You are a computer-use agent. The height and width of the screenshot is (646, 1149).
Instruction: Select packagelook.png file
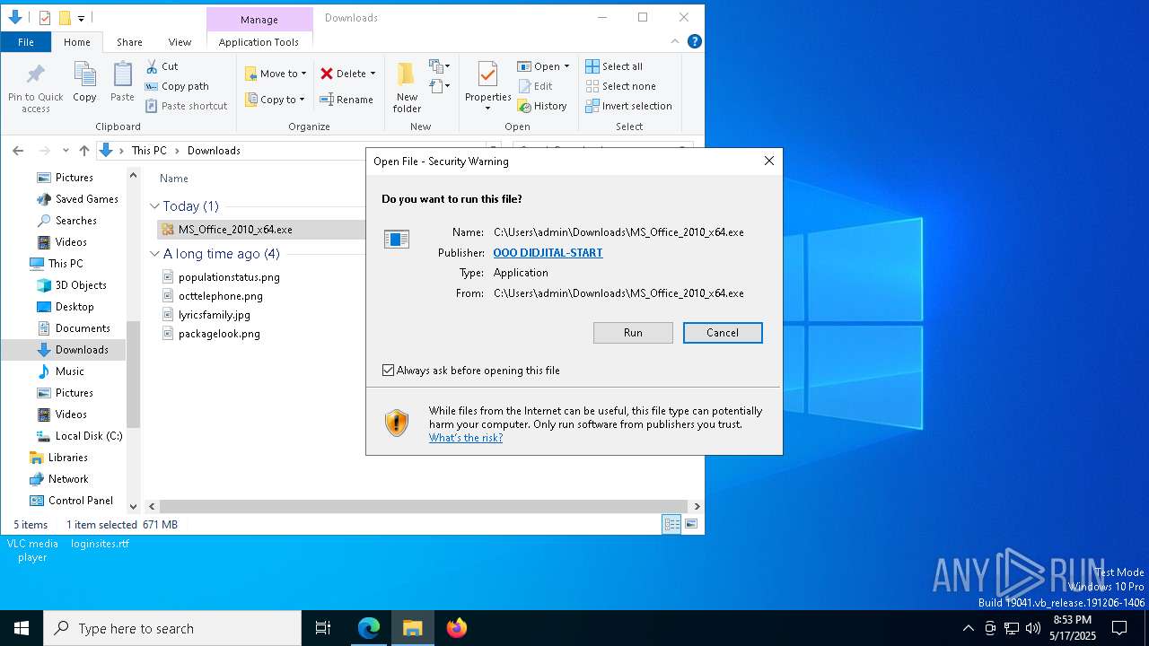pyautogui.click(x=219, y=334)
